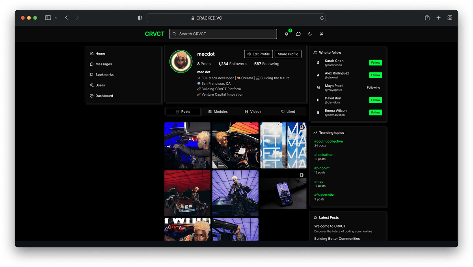Viewport: 473px width, 267px height.
Task: Open the profile account icon
Action: 321,34
